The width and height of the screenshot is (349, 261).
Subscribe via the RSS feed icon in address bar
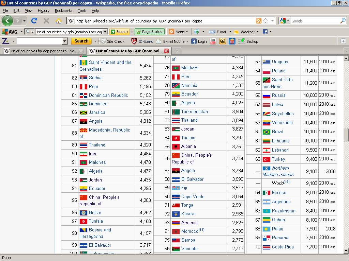click(x=259, y=21)
